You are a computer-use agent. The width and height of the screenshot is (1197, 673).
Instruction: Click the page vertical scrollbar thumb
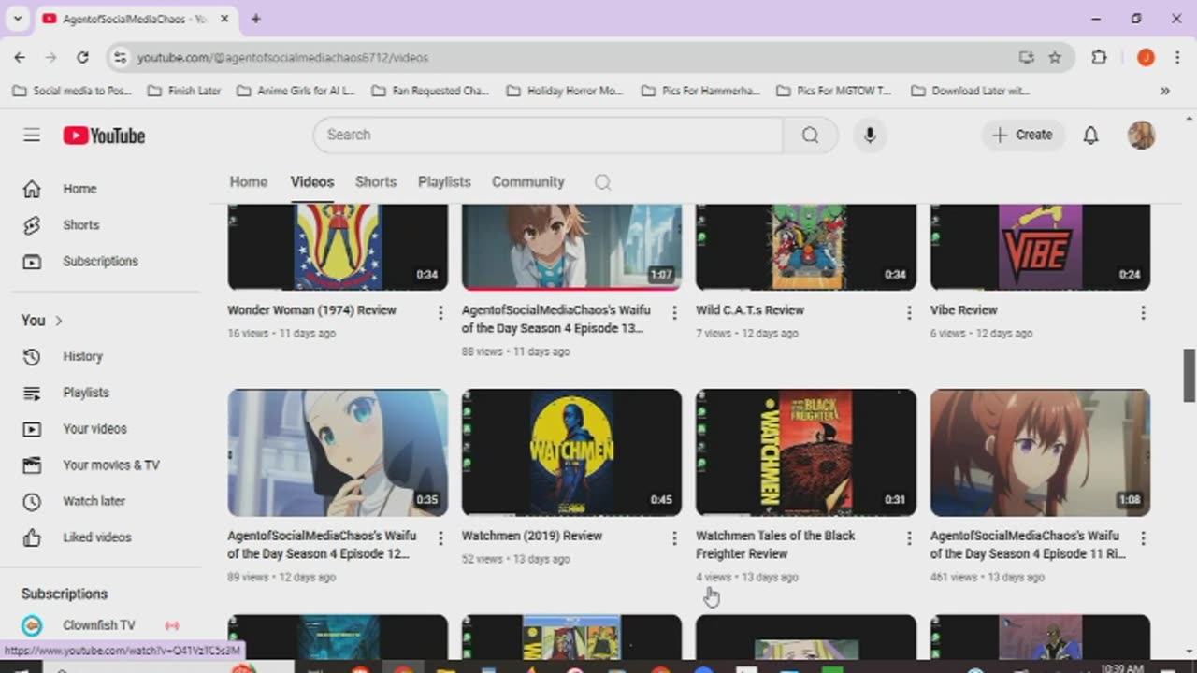coord(1189,376)
